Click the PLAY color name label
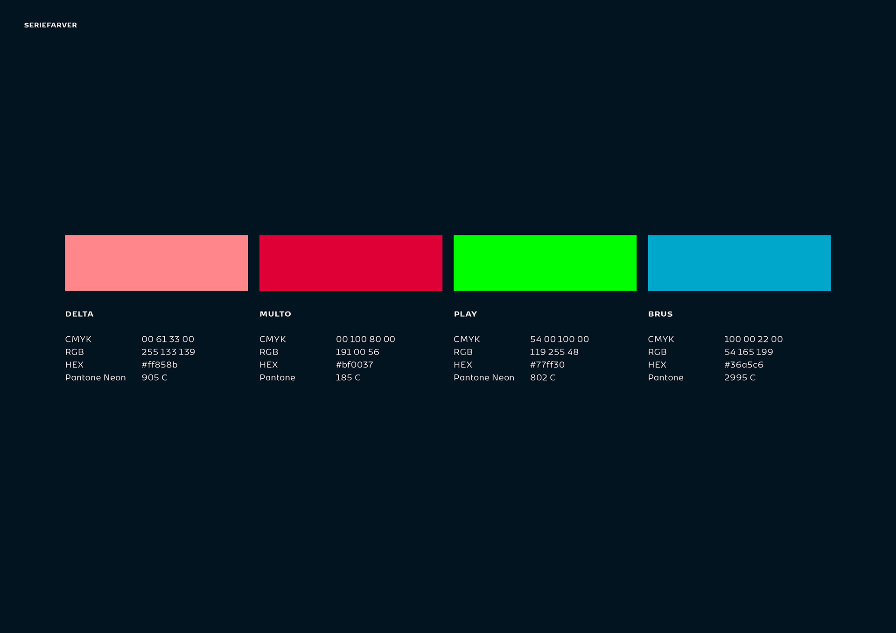 point(465,314)
